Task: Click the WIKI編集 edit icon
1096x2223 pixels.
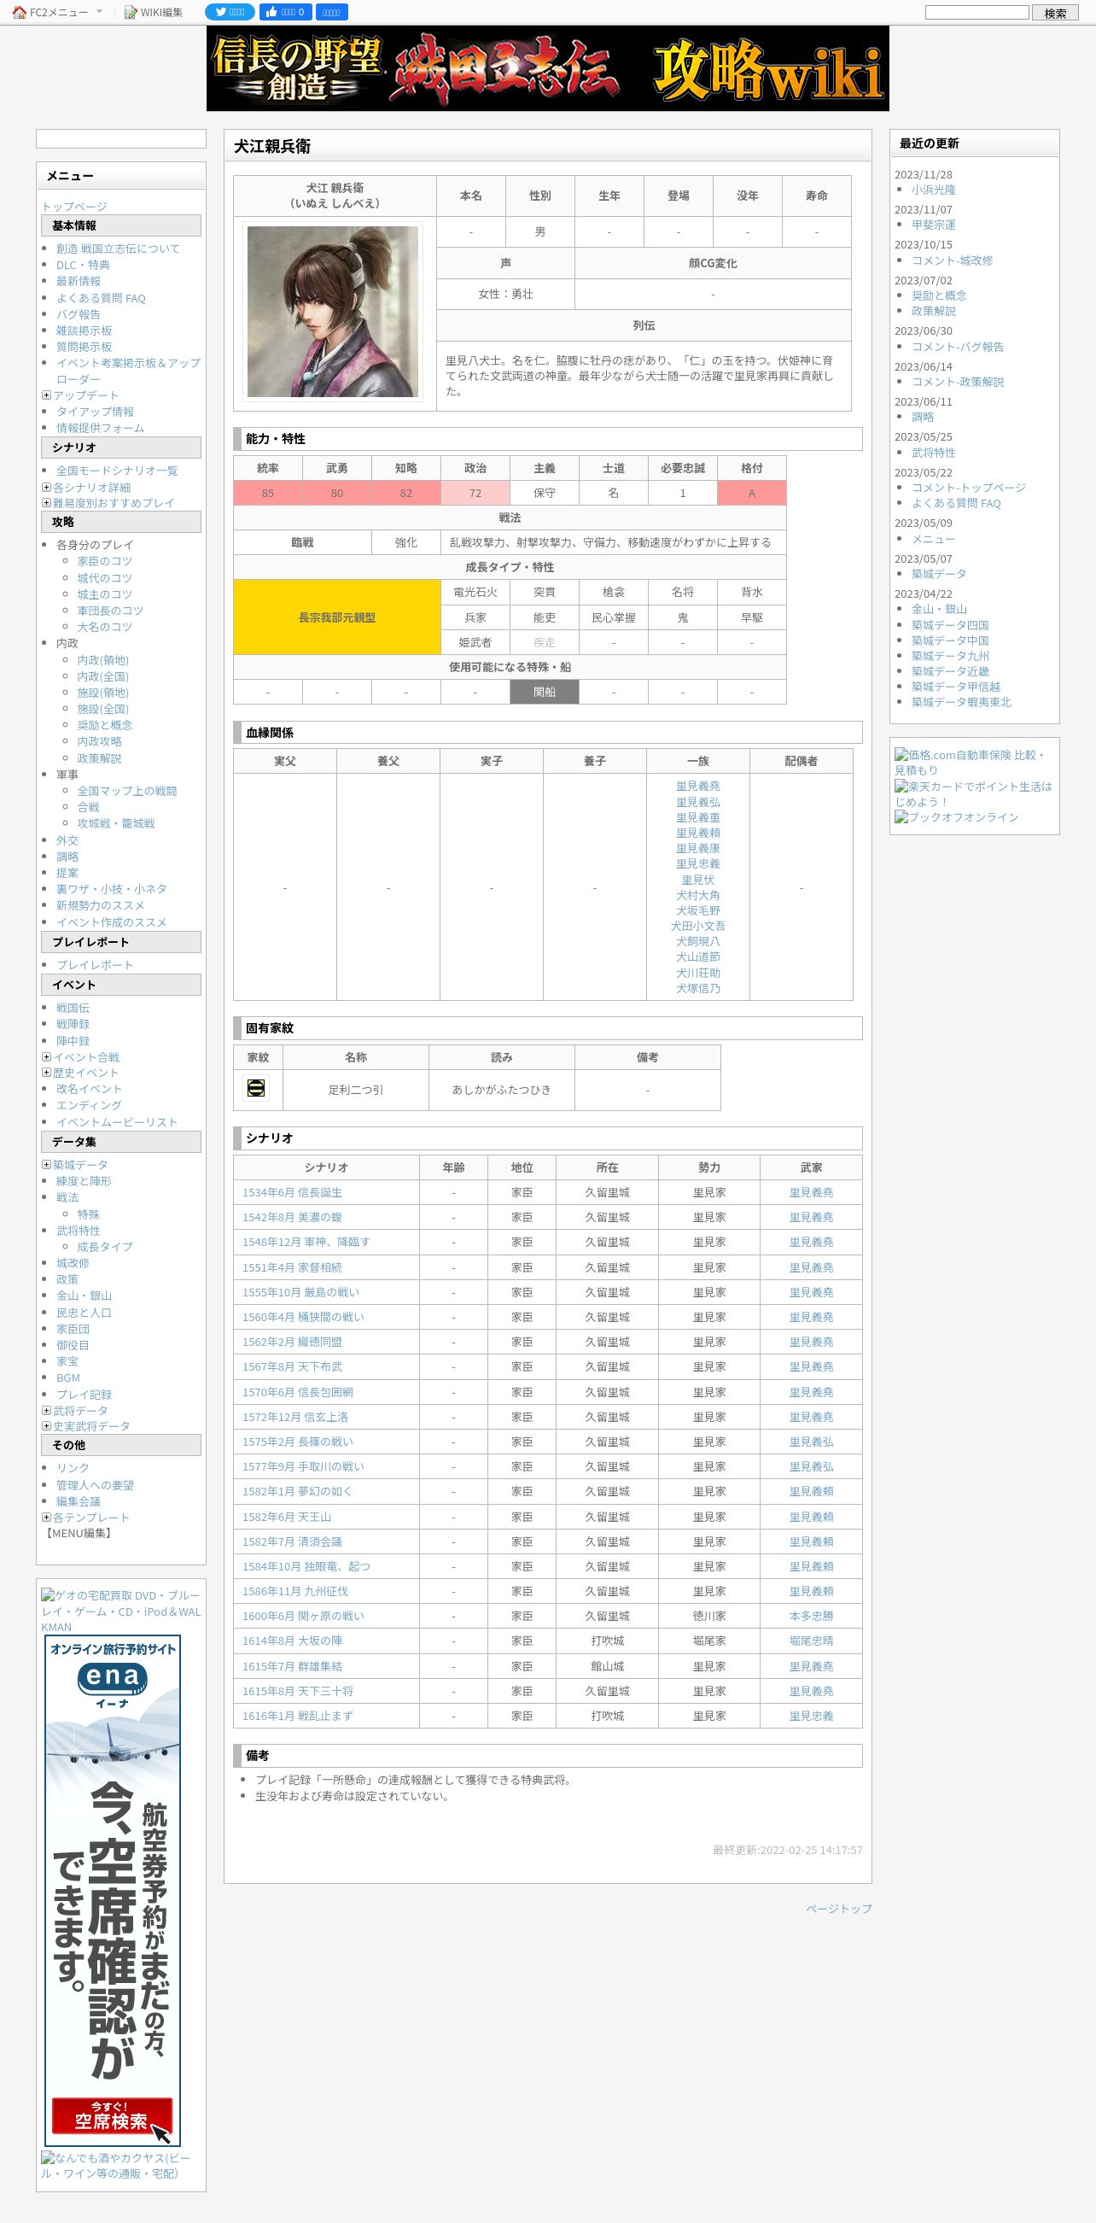Action: coord(131,12)
